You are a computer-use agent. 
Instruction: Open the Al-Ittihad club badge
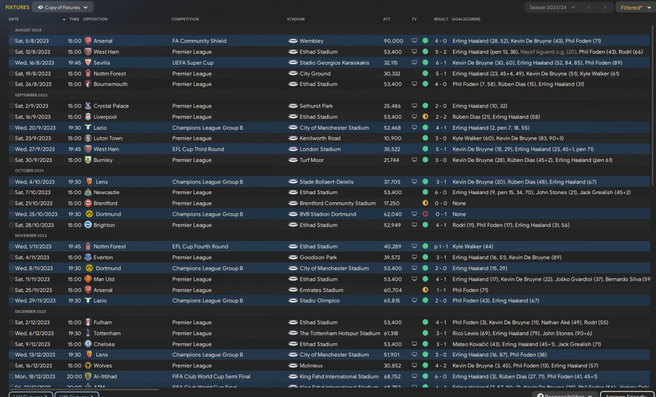pyautogui.click(x=88, y=377)
